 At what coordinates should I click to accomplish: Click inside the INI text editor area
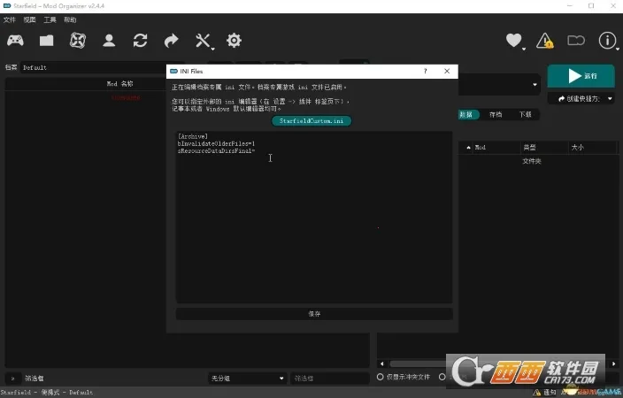click(x=314, y=218)
